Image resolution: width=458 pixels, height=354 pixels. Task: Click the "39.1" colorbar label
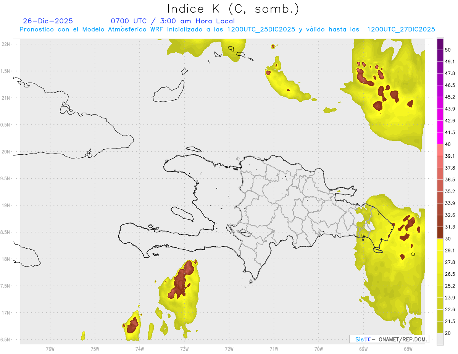point(450,156)
